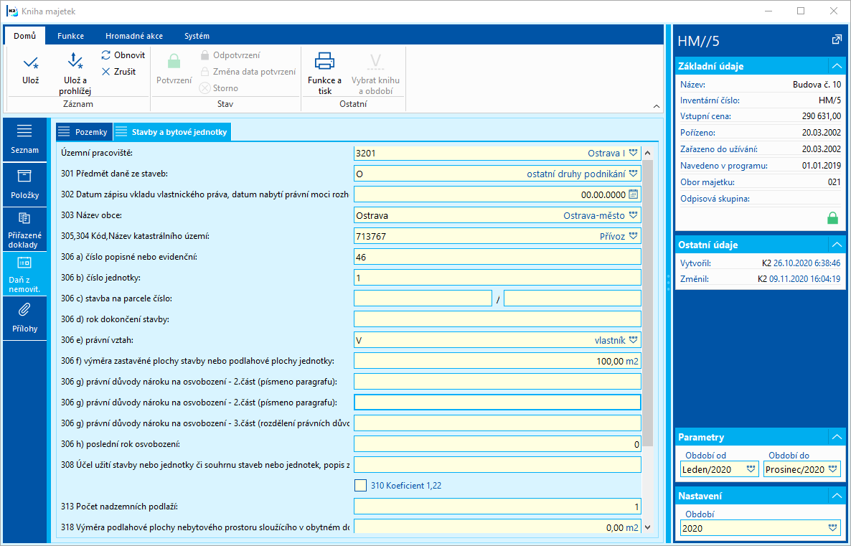Click the Storno ribbon item
Screen dimensions: 851x546
tap(219, 88)
